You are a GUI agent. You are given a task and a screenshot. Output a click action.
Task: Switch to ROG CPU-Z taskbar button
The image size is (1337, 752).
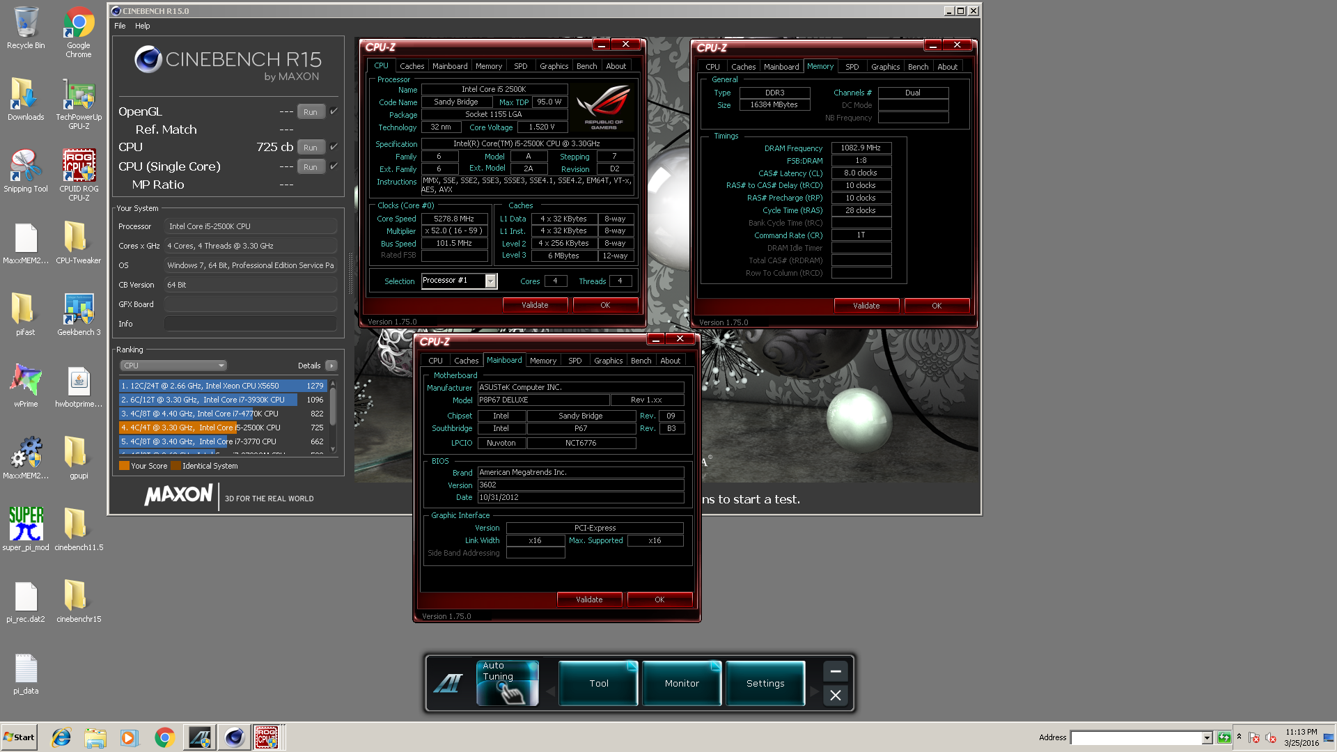[268, 737]
